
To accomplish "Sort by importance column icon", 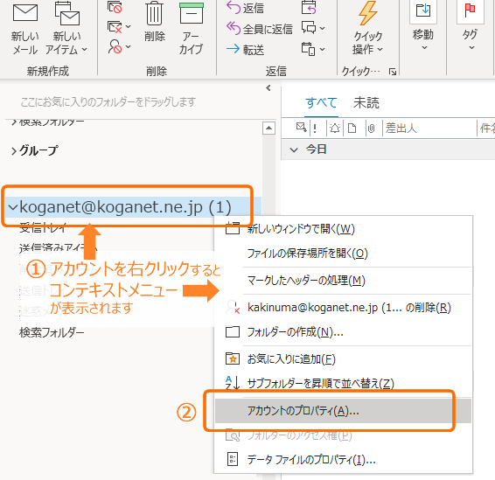I will pos(315,129).
